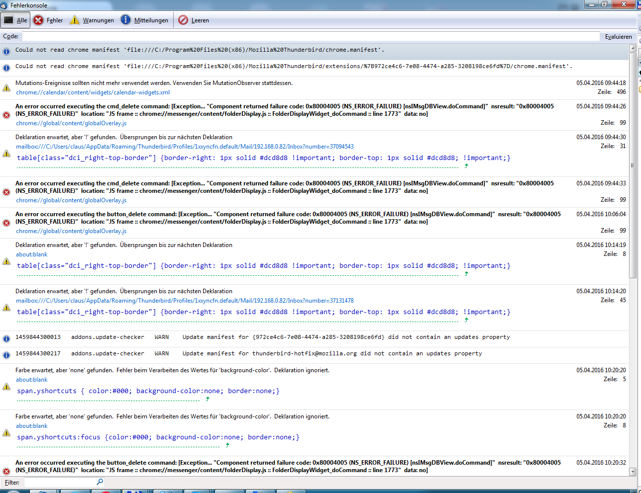This screenshot has width=641, height=493.
Task: Click the error icon of the 10:20:32 button_delete entry
Action: click(6, 471)
